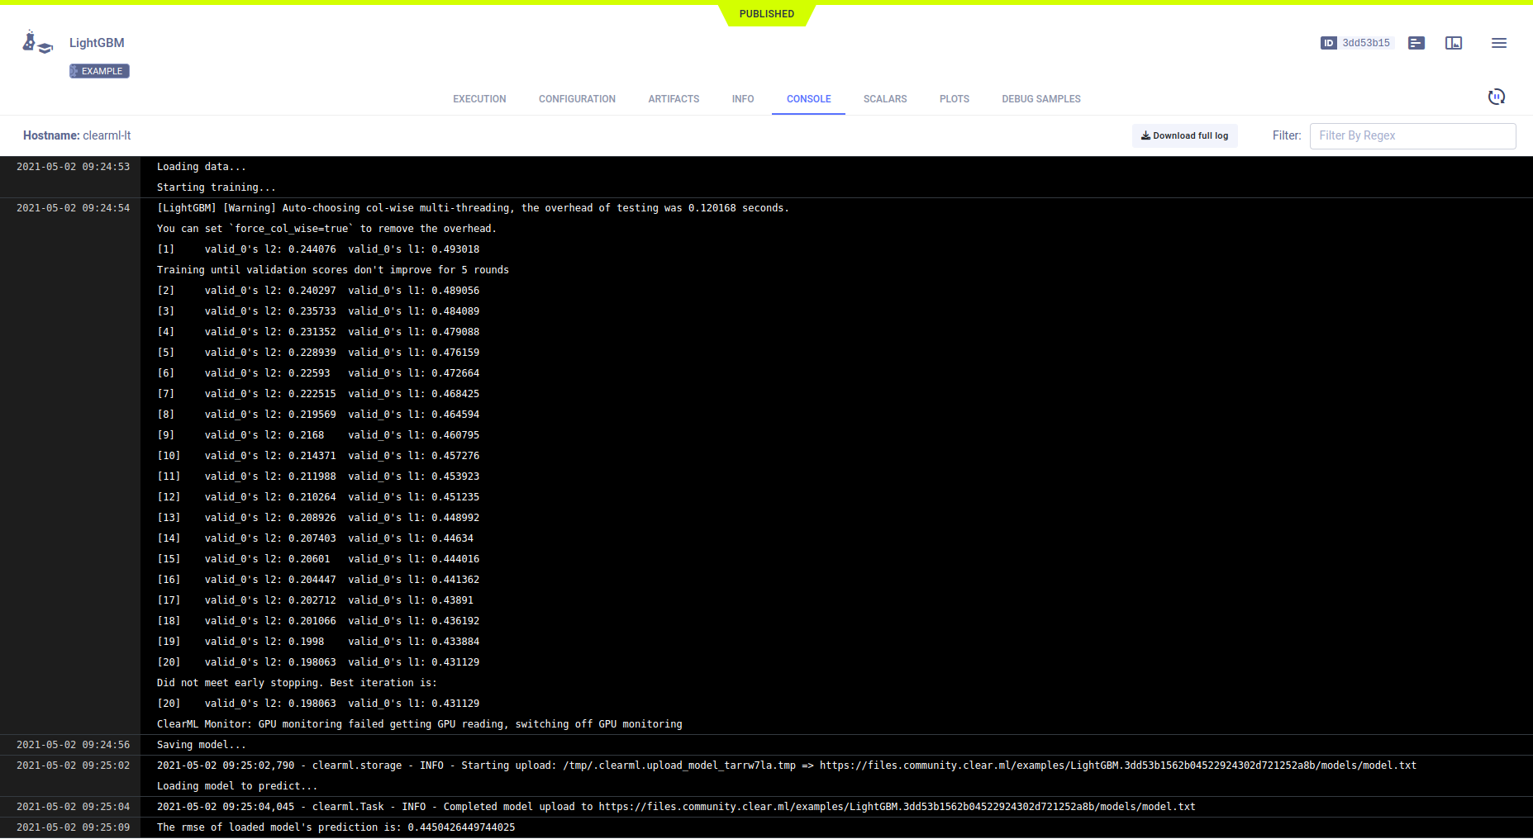Click the results preview panel icon
This screenshot has height=839, width=1533.
(1454, 43)
